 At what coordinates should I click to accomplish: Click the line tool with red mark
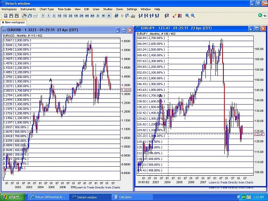pyautogui.click(x=167, y=16)
